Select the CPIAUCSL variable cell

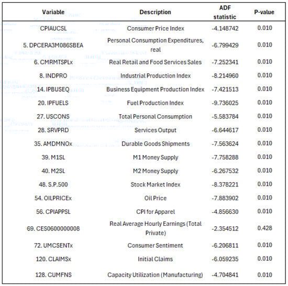tap(53, 28)
